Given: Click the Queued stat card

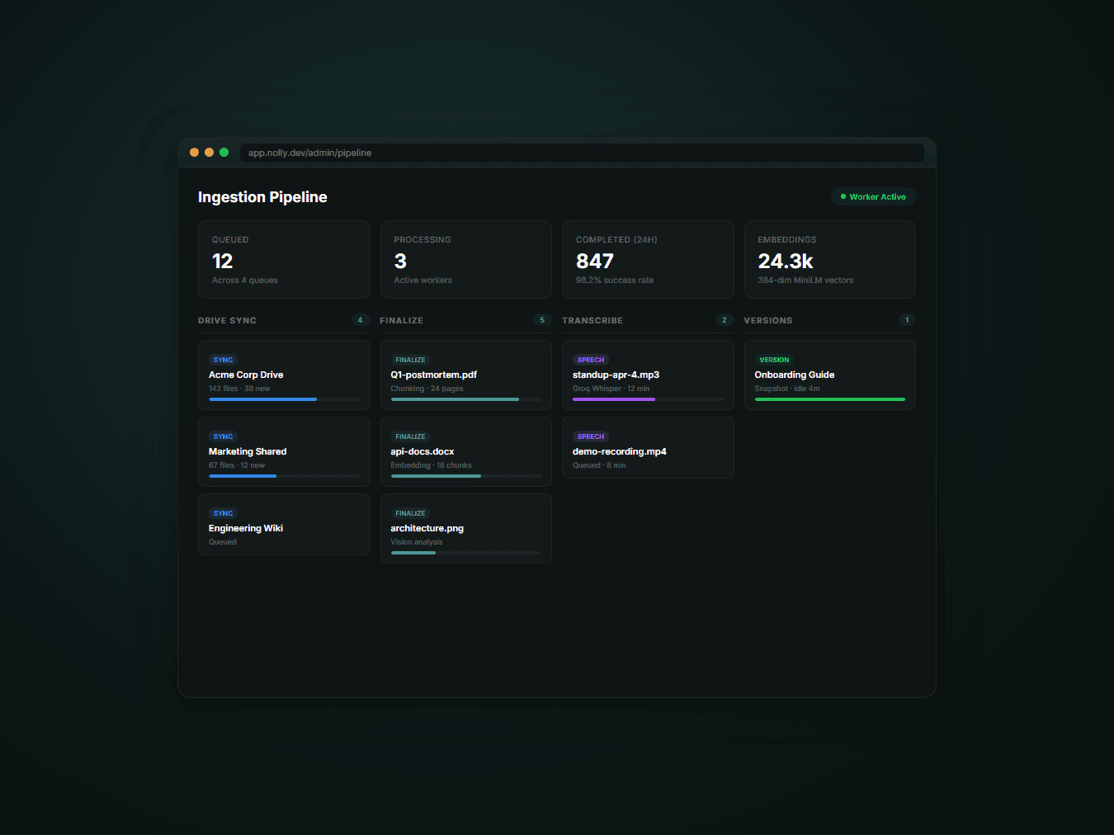Looking at the screenshot, I should (284, 259).
